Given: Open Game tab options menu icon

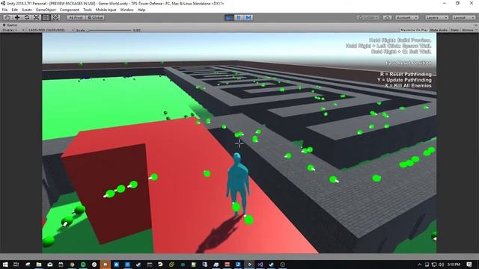Looking at the screenshot, I should 475,25.
